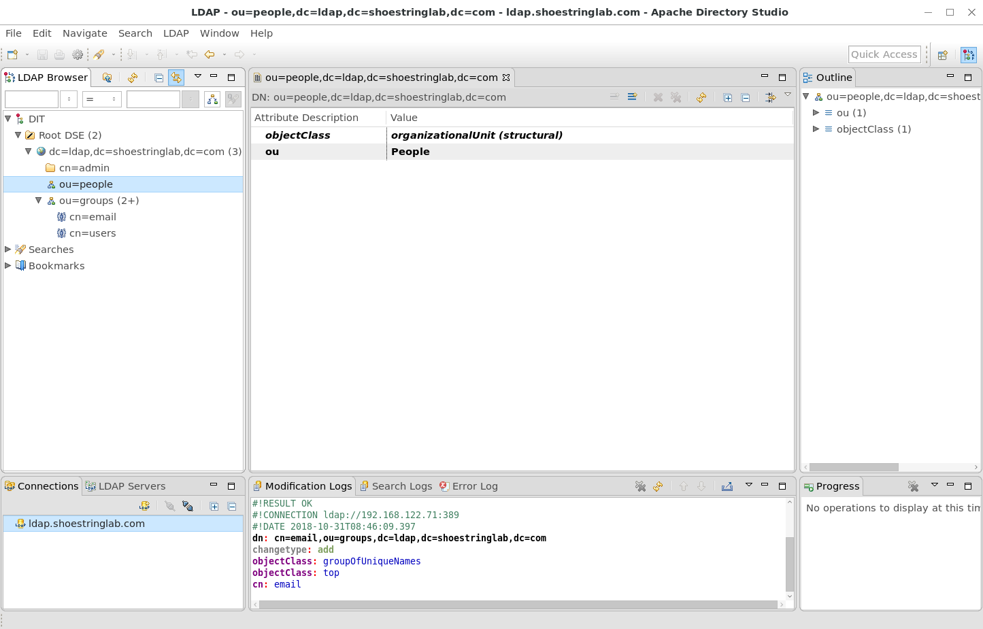Select the ou value People

410,152
